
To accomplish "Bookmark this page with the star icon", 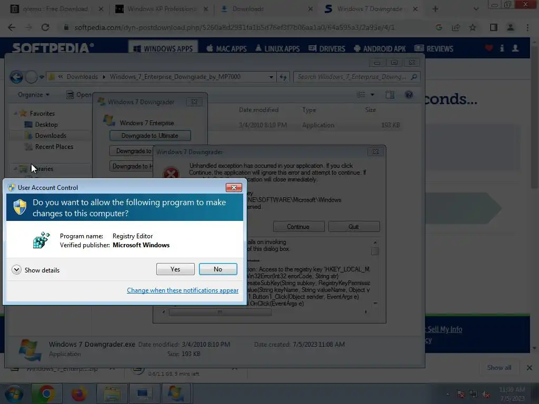I will coord(473,27).
